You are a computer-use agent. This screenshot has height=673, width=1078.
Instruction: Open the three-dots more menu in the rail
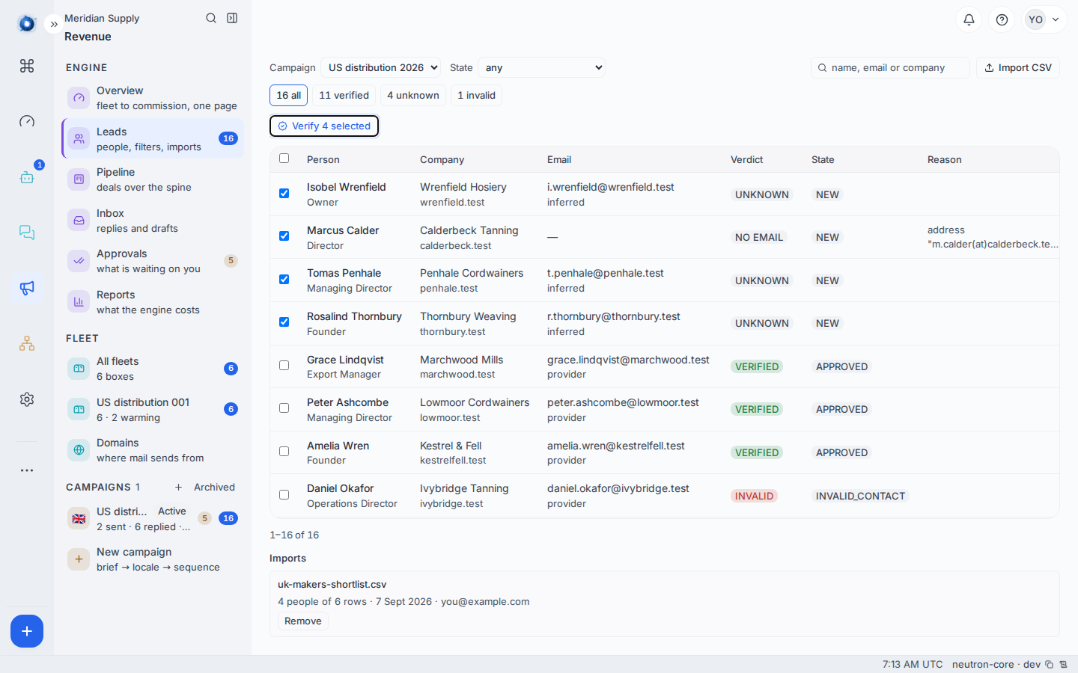click(x=27, y=470)
